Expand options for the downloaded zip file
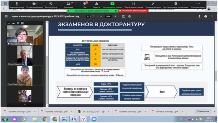This screenshot has height=123, width=218. 109,112
